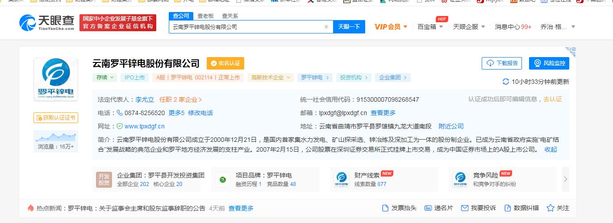Open the 企业集团 tag
Image resolution: width=613 pixels, height=223 pixels.
(393, 78)
